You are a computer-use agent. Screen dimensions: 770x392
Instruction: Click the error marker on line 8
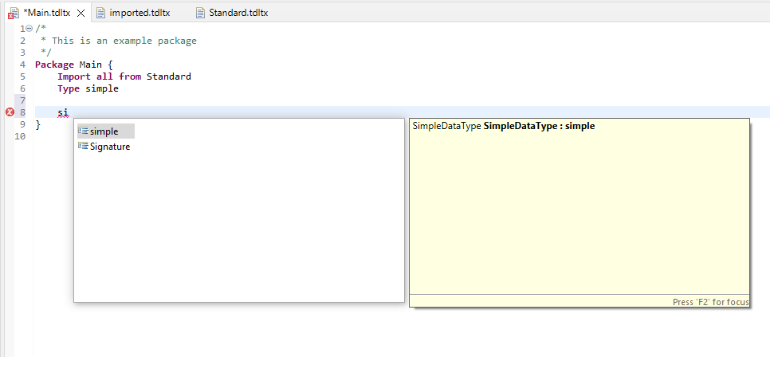point(10,112)
